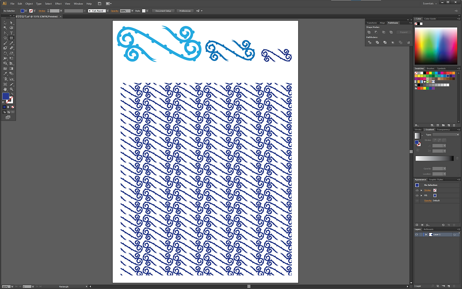Expand the Stroke row in Appearance panel
This screenshot has width=462, height=289.
pos(421,190)
